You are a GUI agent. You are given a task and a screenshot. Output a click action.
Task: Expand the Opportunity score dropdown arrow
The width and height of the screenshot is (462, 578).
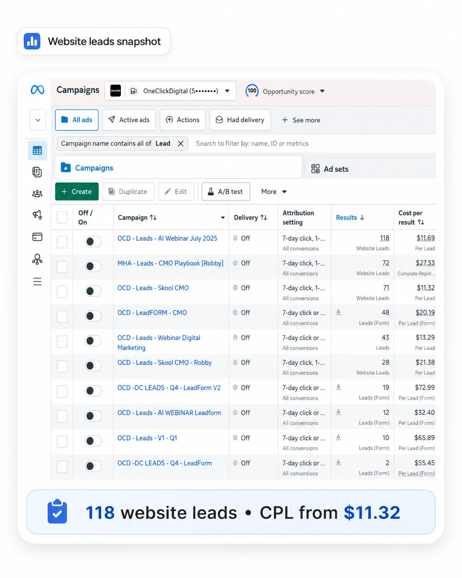point(322,91)
